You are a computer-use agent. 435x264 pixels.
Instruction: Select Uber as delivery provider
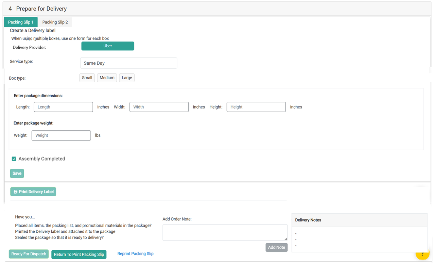[x=108, y=46]
